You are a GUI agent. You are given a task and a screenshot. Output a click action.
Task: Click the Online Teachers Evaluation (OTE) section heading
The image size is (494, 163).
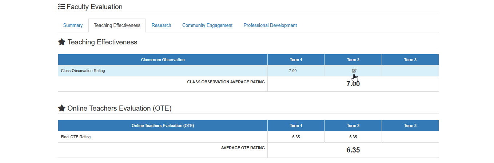pyautogui.click(x=119, y=108)
